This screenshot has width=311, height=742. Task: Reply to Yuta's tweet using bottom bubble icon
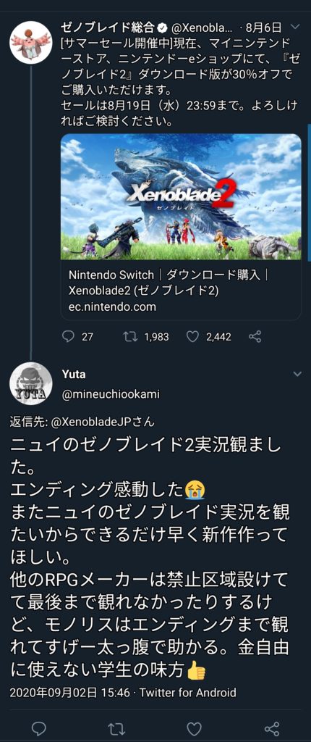click(x=39, y=728)
